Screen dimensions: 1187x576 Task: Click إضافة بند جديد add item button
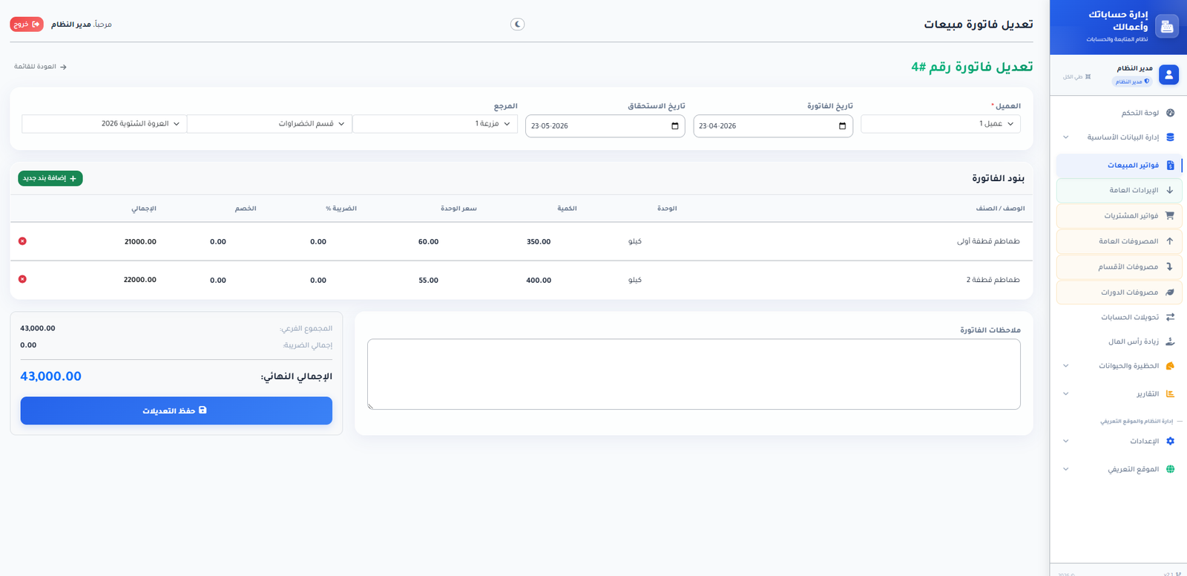[50, 178]
